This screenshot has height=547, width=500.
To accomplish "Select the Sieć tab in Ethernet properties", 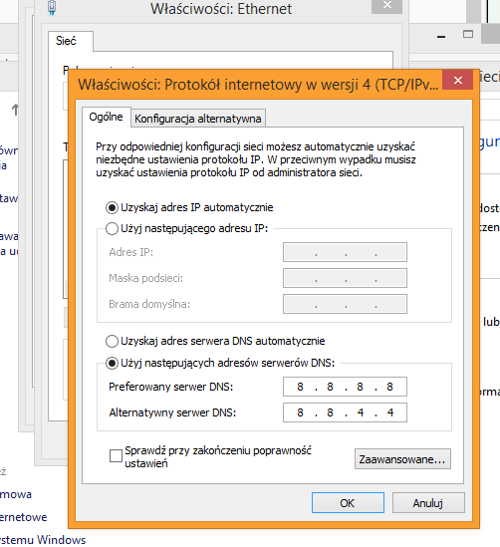I will coord(66,41).
